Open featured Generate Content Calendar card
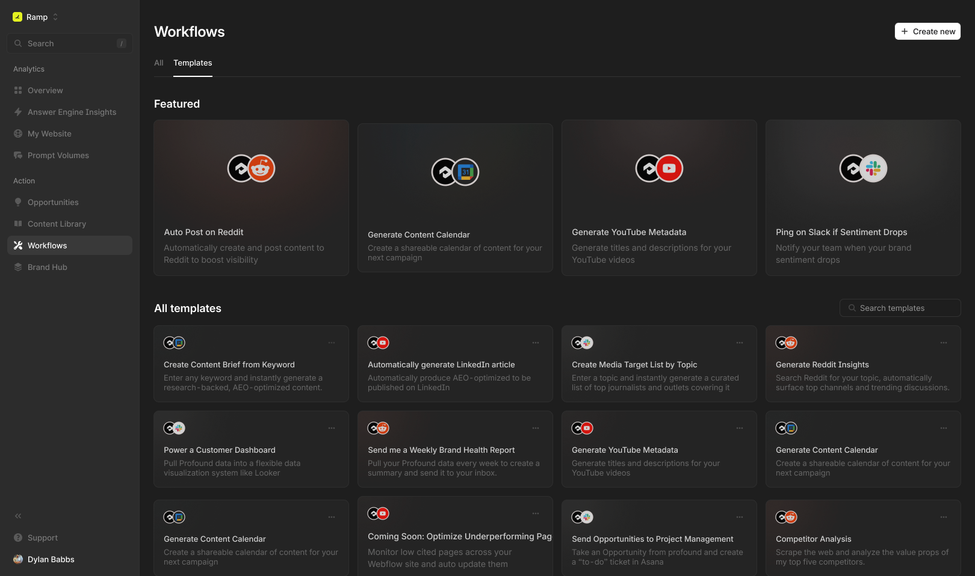The image size is (975, 576). tap(455, 198)
